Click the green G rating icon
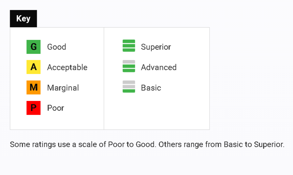The height and width of the screenshot is (175, 293). coord(34,47)
